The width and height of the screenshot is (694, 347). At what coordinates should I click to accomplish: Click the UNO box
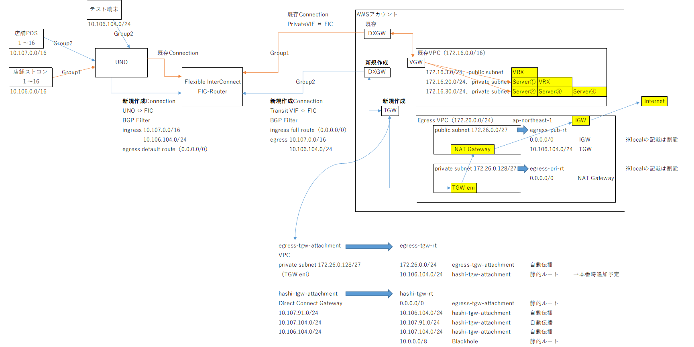tap(121, 63)
